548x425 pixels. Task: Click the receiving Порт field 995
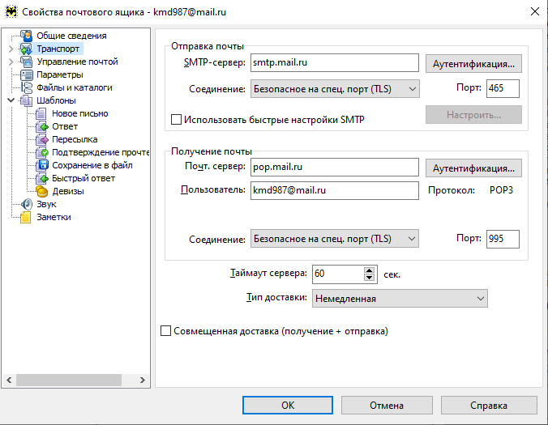[503, 239]
